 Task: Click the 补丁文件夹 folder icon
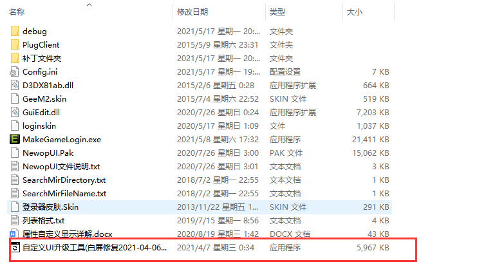click(x=15, y=59)
